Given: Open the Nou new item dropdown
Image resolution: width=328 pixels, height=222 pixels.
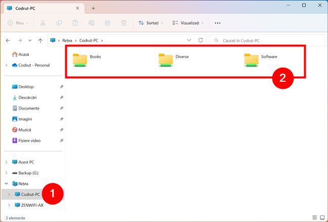Looking at the screenshot, I should tap(18, 23).
